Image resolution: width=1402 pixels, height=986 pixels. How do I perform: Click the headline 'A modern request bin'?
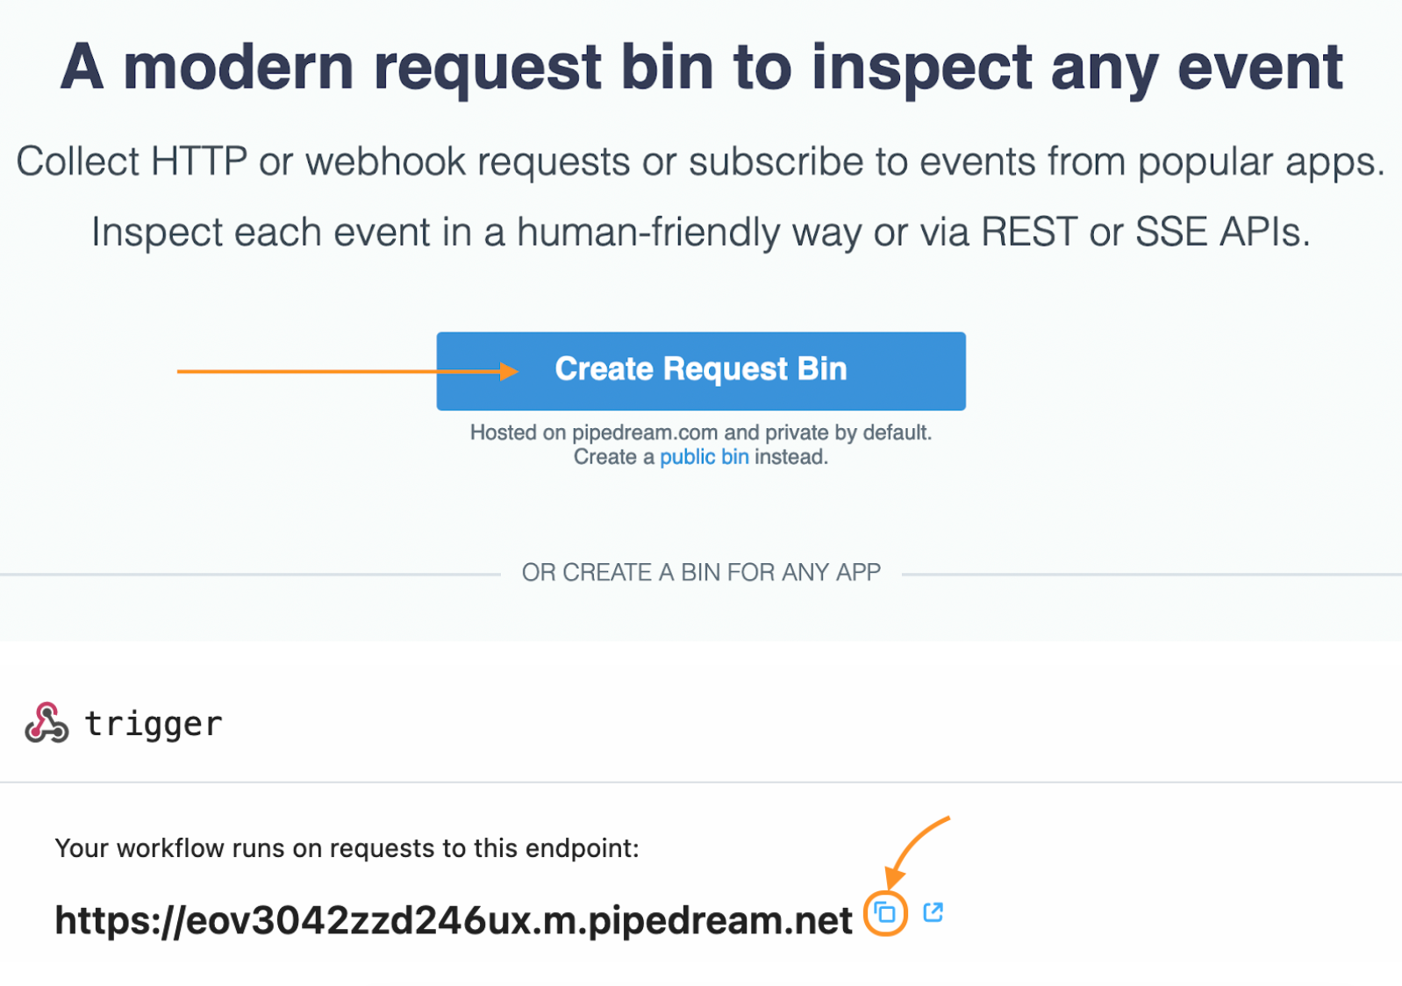pyautogui.click(x=700, y=67)
